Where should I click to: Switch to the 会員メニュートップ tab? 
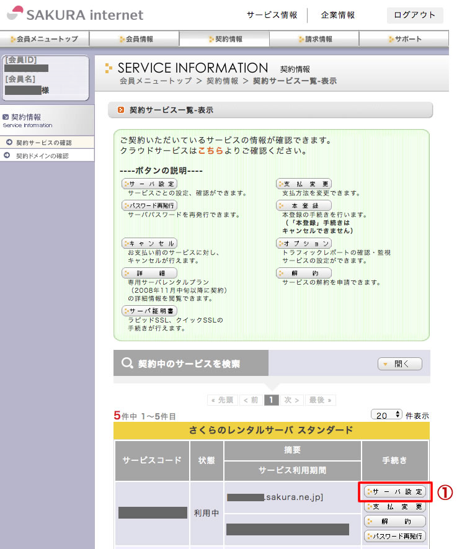point(45,39)
